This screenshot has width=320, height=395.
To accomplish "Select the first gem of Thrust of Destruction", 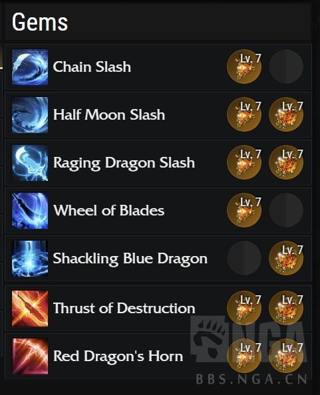I will pyautogui.click(x=244, y=308).
